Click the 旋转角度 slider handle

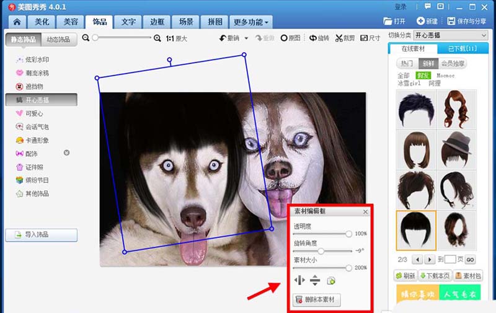[x=321, y=251]
